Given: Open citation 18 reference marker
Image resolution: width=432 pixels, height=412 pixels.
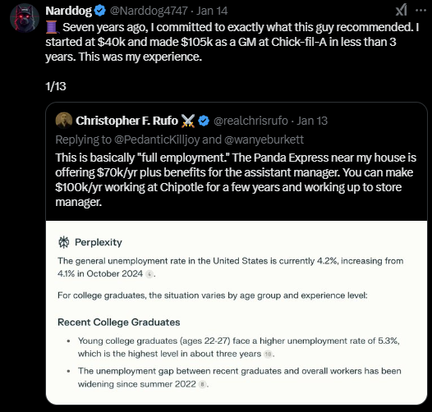Looking at the screenshot, I should (x=268, y=354).
